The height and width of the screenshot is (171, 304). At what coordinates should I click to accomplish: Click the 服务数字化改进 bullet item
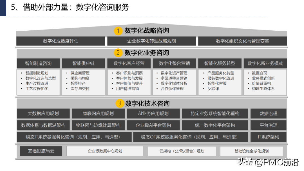pyautogui.click(x=221, y=78)
